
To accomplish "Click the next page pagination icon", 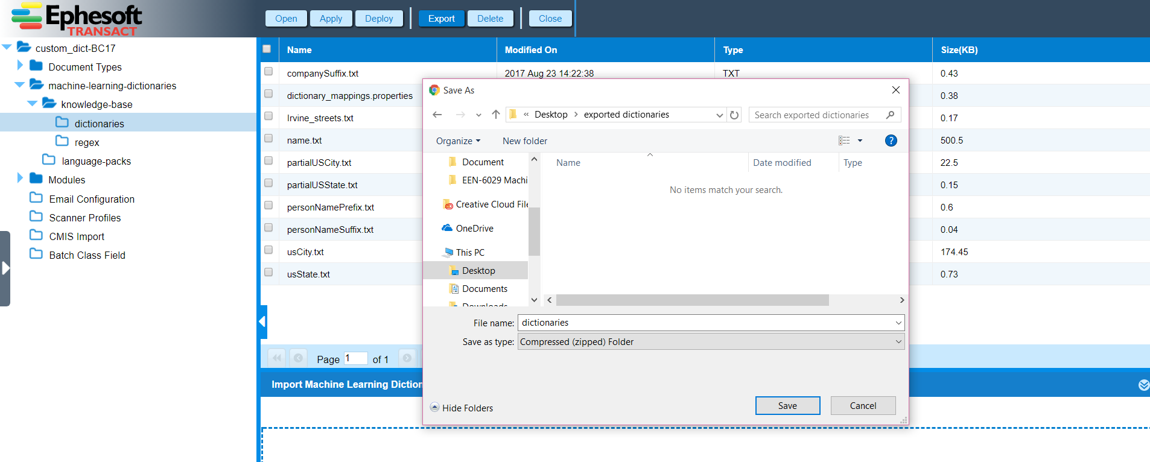I will (x=407, y=358).
